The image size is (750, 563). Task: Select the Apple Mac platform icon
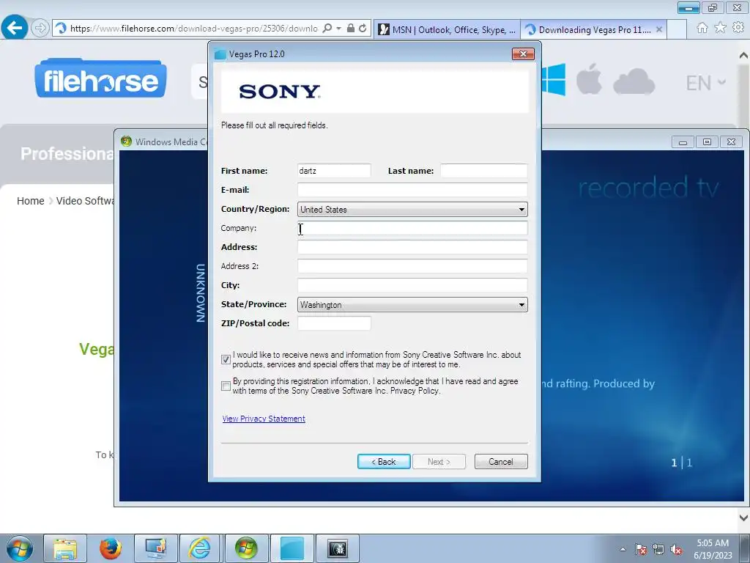589,79
